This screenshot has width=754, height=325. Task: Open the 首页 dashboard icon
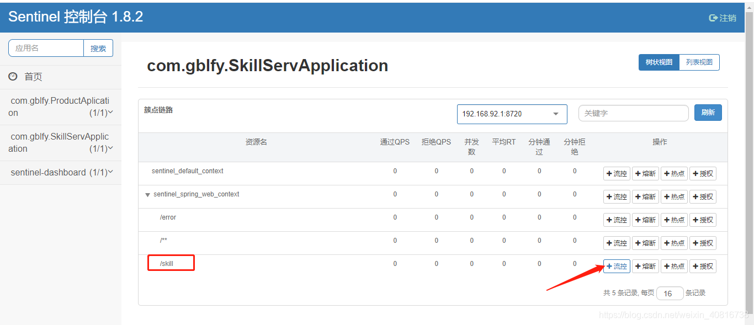[13, 77]
